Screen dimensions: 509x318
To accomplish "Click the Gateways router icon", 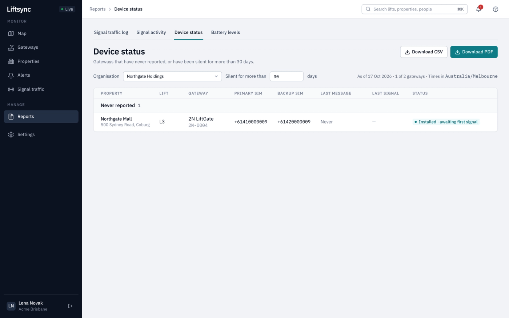I will tap(11, 47).
